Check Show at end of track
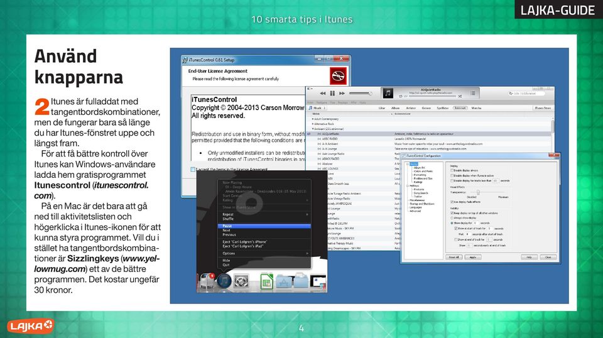 [456, 239]
